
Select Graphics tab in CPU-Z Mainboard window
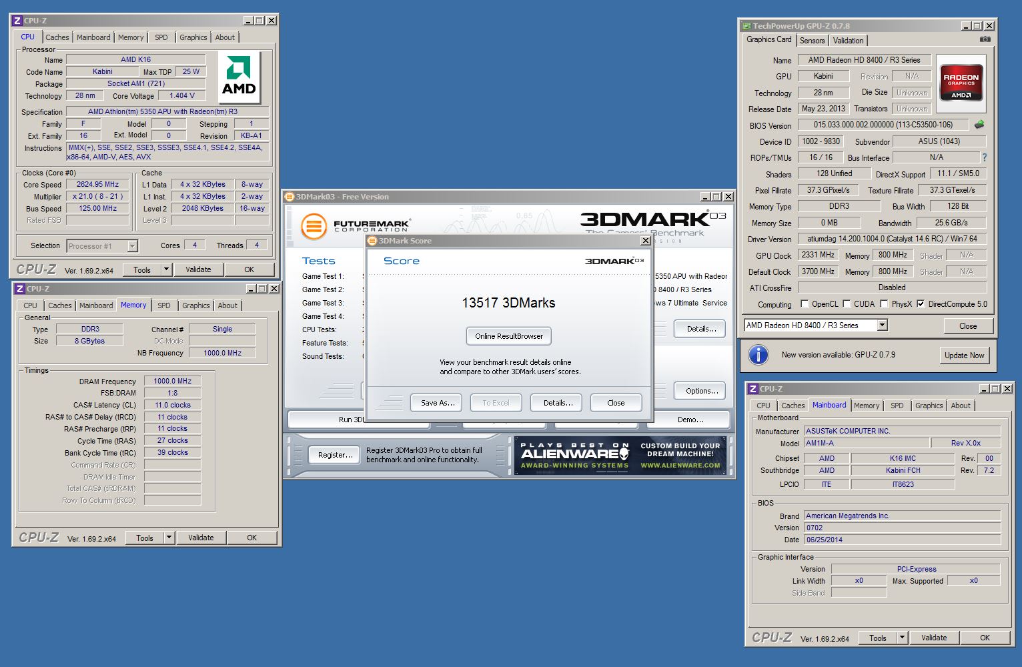point(929,406)
